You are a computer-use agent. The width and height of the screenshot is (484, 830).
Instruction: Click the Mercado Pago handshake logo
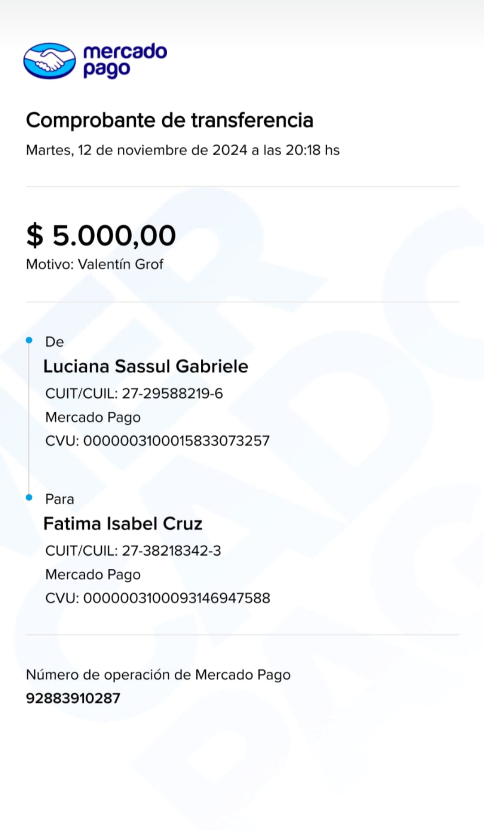(49, 61)
